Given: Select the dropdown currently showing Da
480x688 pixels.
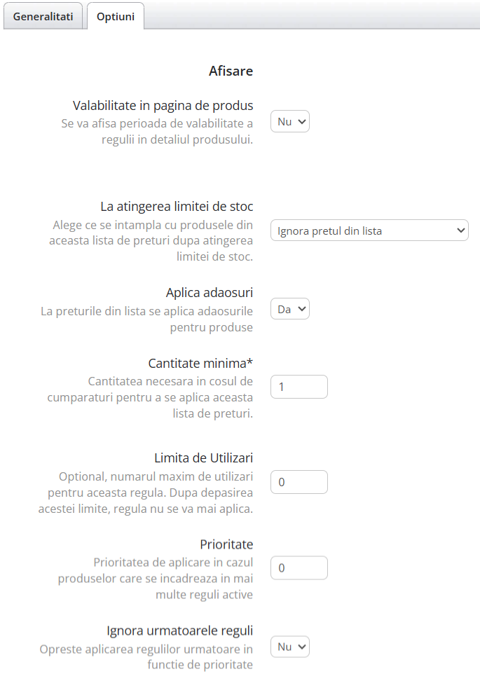Looking at the screenshot, I should 289,308.
